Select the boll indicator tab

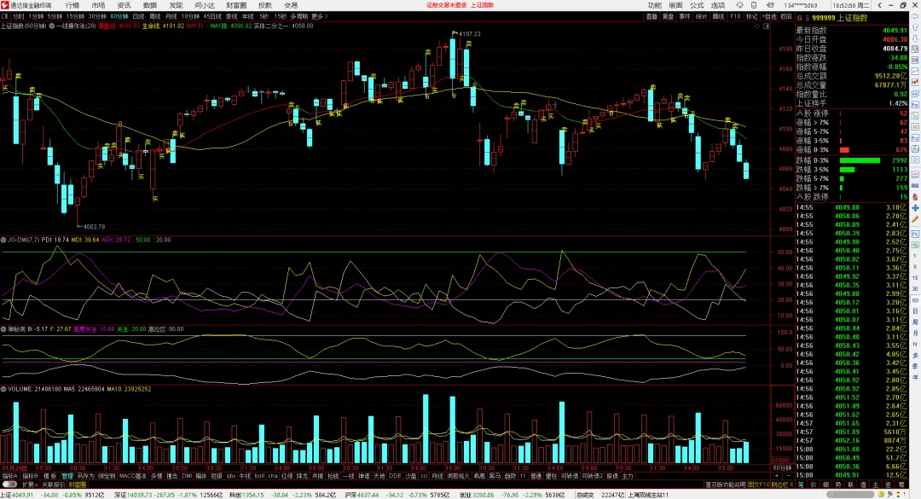click(259, 476)
